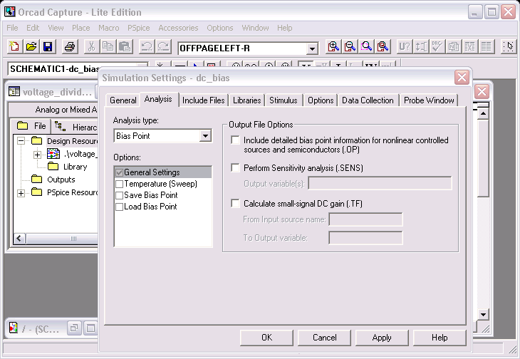Click the Zoom to all magnifier icon
The height and width of the screenshot is (359, 520).
click(383, 47)
